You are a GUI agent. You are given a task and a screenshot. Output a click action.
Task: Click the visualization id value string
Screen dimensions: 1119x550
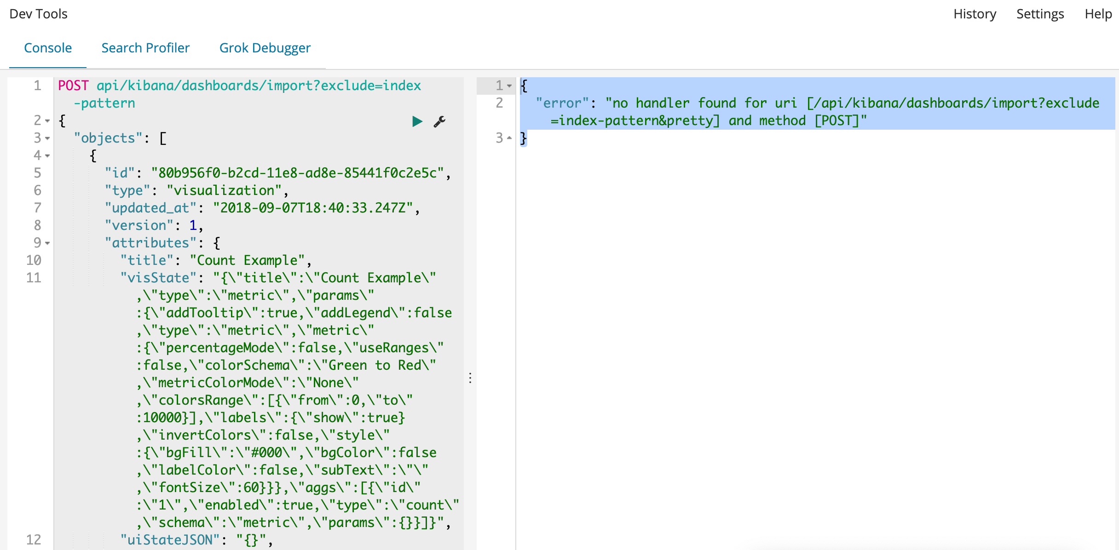pyautogui.click(x=297, y=173)
